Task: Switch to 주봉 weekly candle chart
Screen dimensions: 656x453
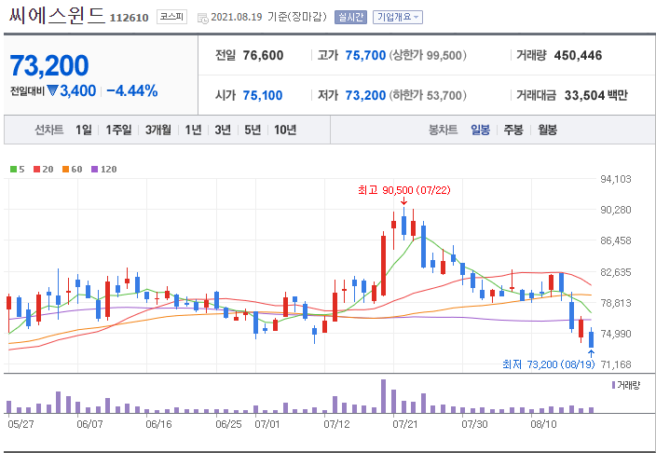Action: coord(513,130)
